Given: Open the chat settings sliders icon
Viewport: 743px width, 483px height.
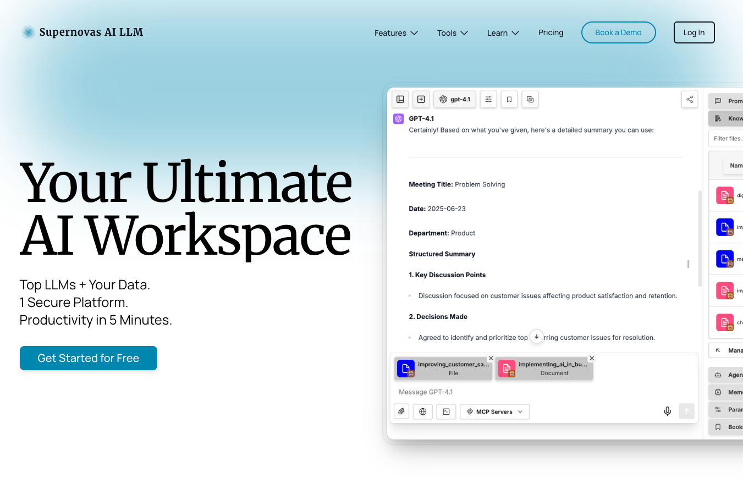Looking at the screenshot, I should (x=488, y=100).
